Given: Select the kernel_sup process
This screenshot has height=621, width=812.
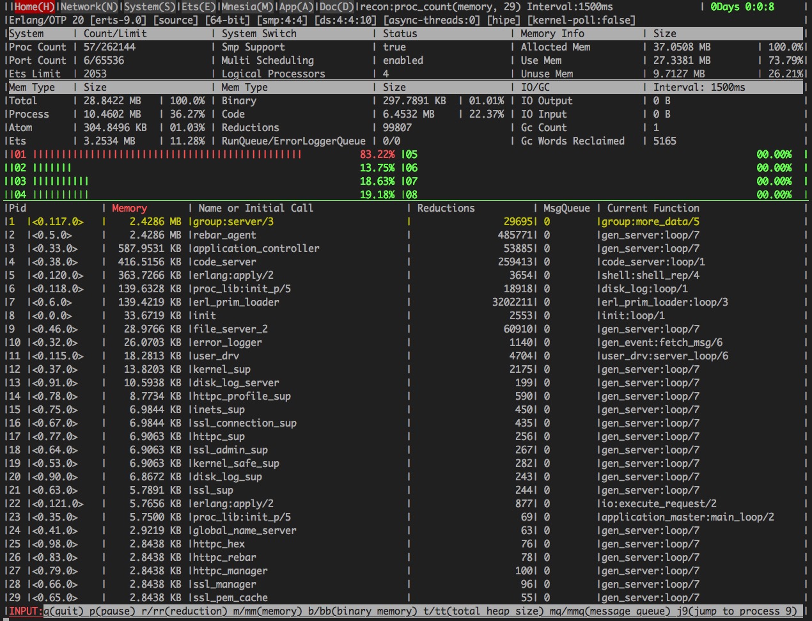Looking at the screenshot, I should [221, 369].
